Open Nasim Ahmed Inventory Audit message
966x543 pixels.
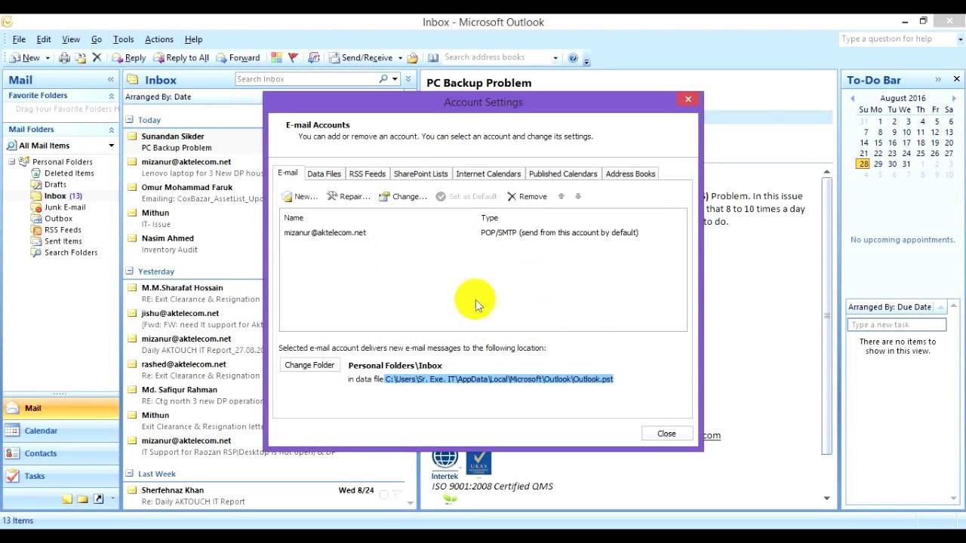point(193,244)
